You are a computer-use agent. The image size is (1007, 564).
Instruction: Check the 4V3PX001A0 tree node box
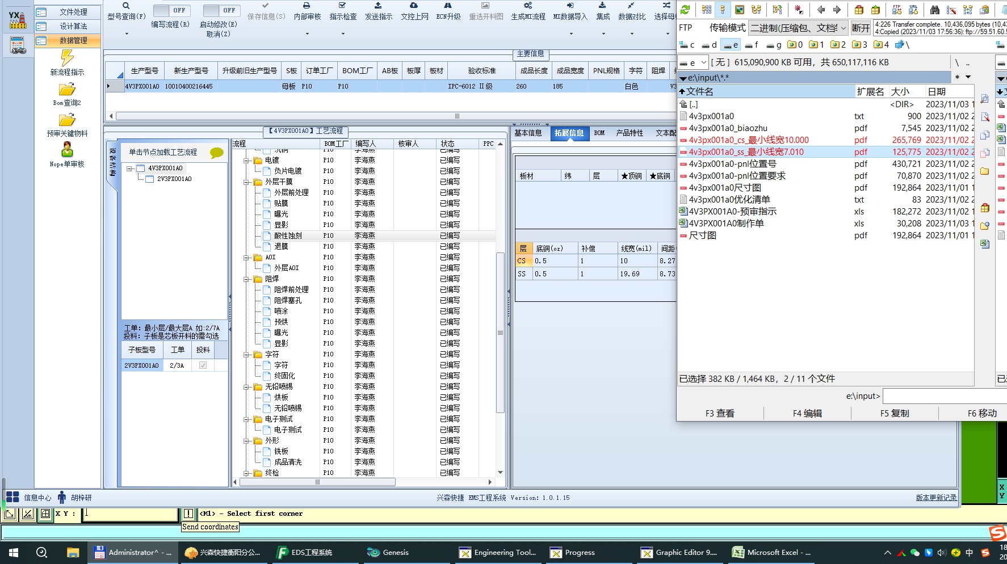click(141, 168)
